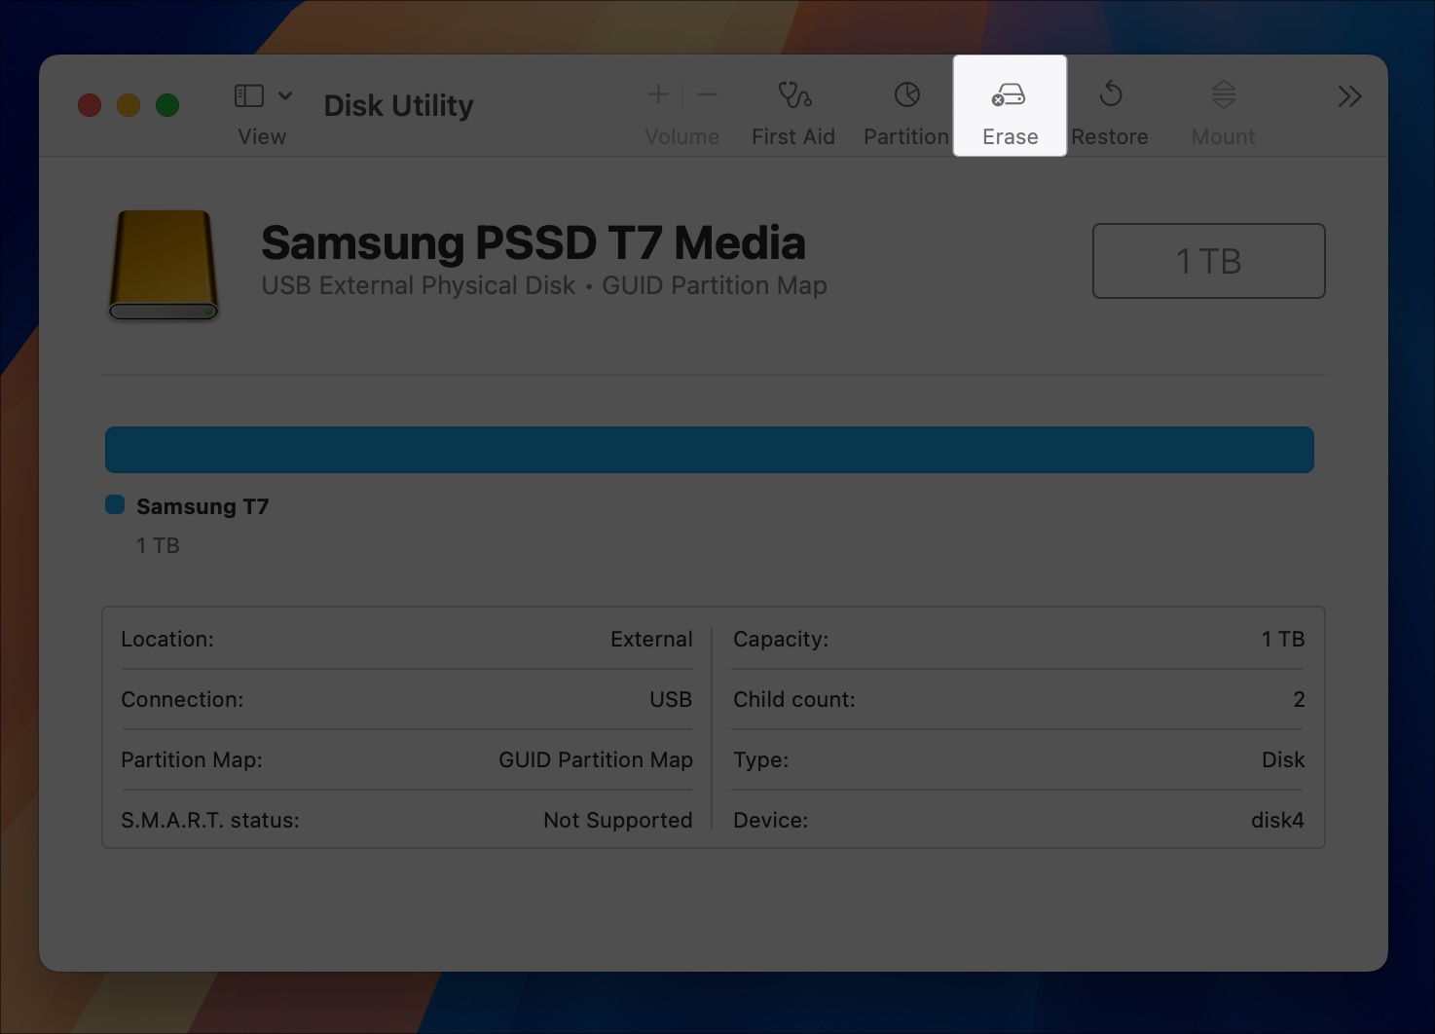
Task: Expand the hidden toolbar items double-chevron
Action: (1349, 96)
